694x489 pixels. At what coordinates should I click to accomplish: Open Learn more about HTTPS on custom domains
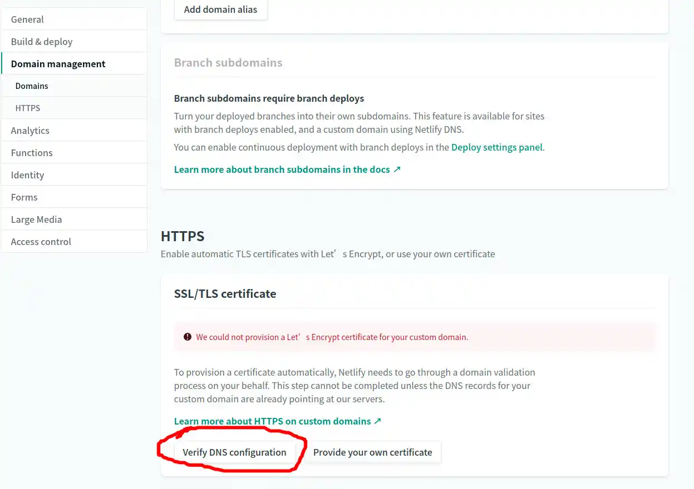pos(272,421)
